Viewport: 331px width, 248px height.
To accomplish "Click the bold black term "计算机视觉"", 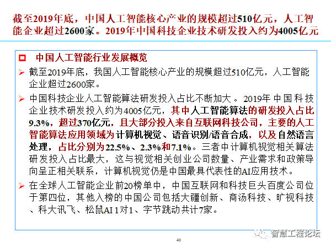I will (x=138, y=135).
